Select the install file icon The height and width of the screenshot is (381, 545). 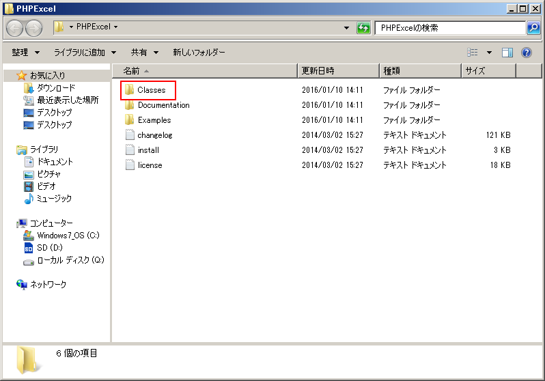(x=130, y=150)
